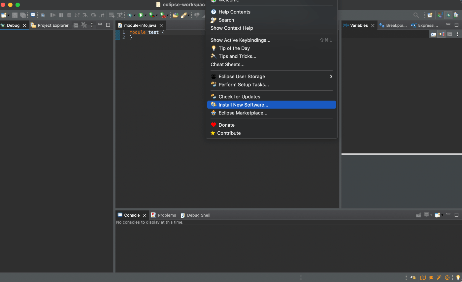Click the Open Perspective icon

430,15
